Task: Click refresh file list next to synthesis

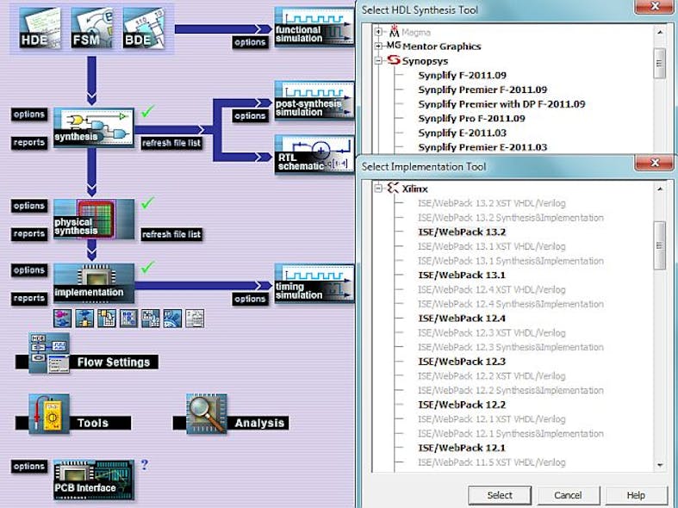Action: coord(171,143)
